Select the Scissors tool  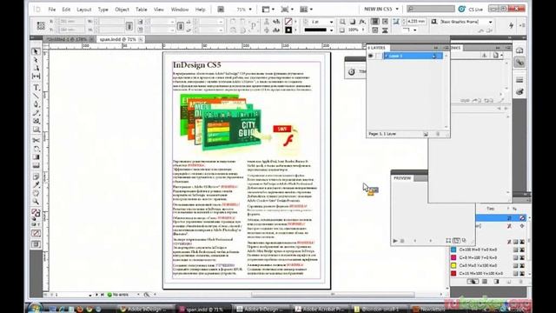(36, 141)
